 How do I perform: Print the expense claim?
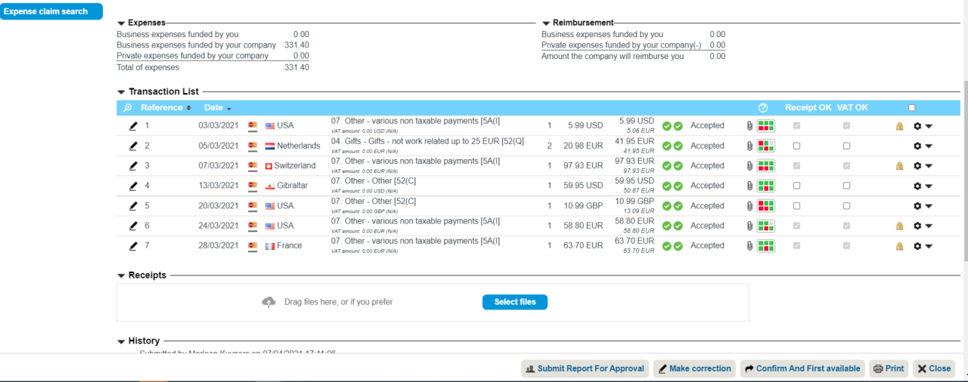tap(889, 368)
